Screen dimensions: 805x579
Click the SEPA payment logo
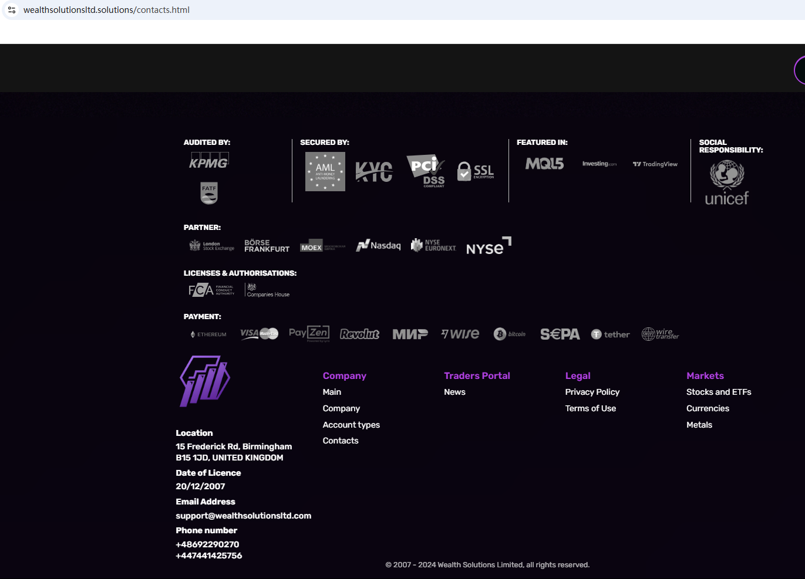(560, 334)
